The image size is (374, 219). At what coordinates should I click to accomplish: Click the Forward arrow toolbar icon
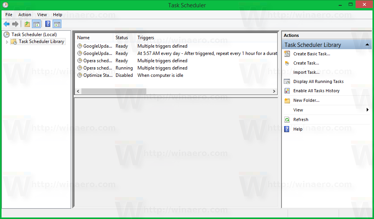click(x=15, y=24)
